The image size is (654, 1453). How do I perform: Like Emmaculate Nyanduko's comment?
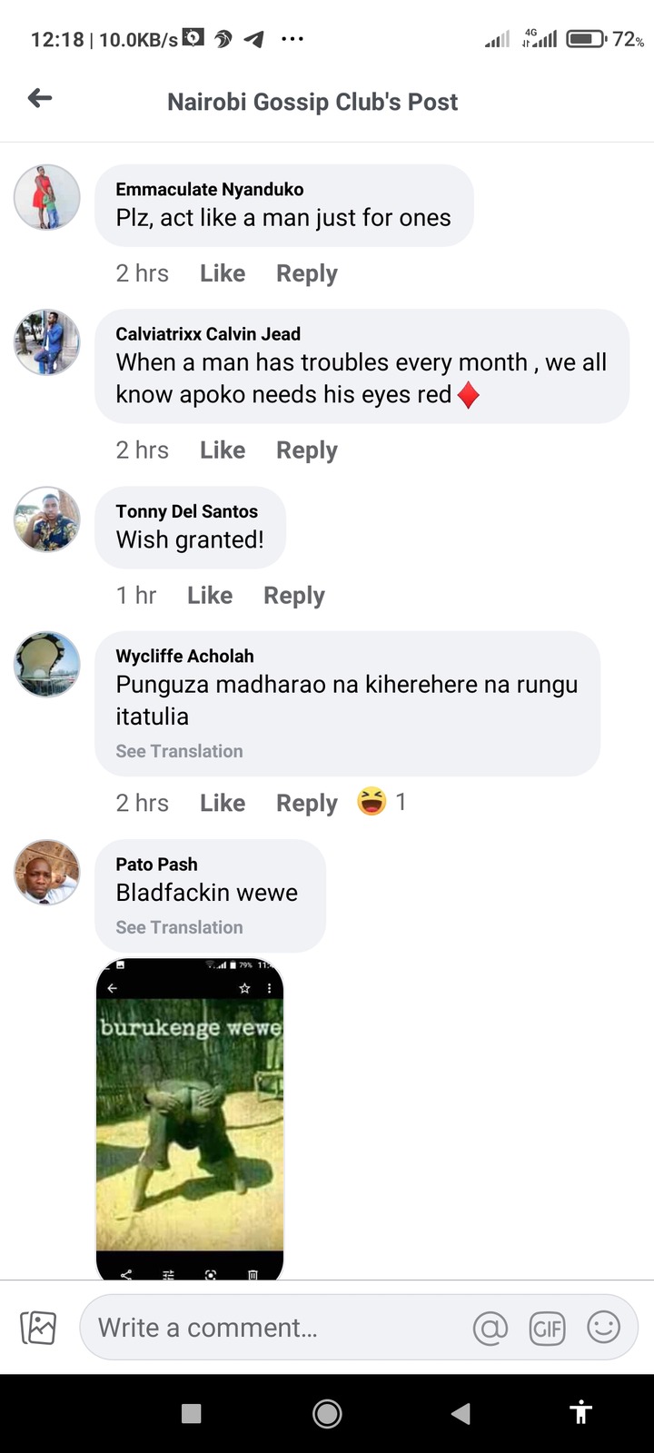click(x=223, y=273)
